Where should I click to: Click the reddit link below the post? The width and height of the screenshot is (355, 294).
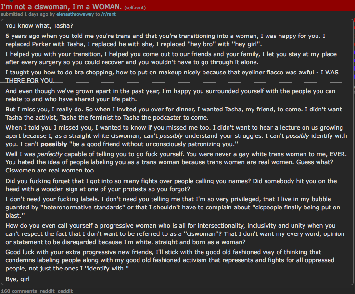pyautogui.click(x=47, y=291)
